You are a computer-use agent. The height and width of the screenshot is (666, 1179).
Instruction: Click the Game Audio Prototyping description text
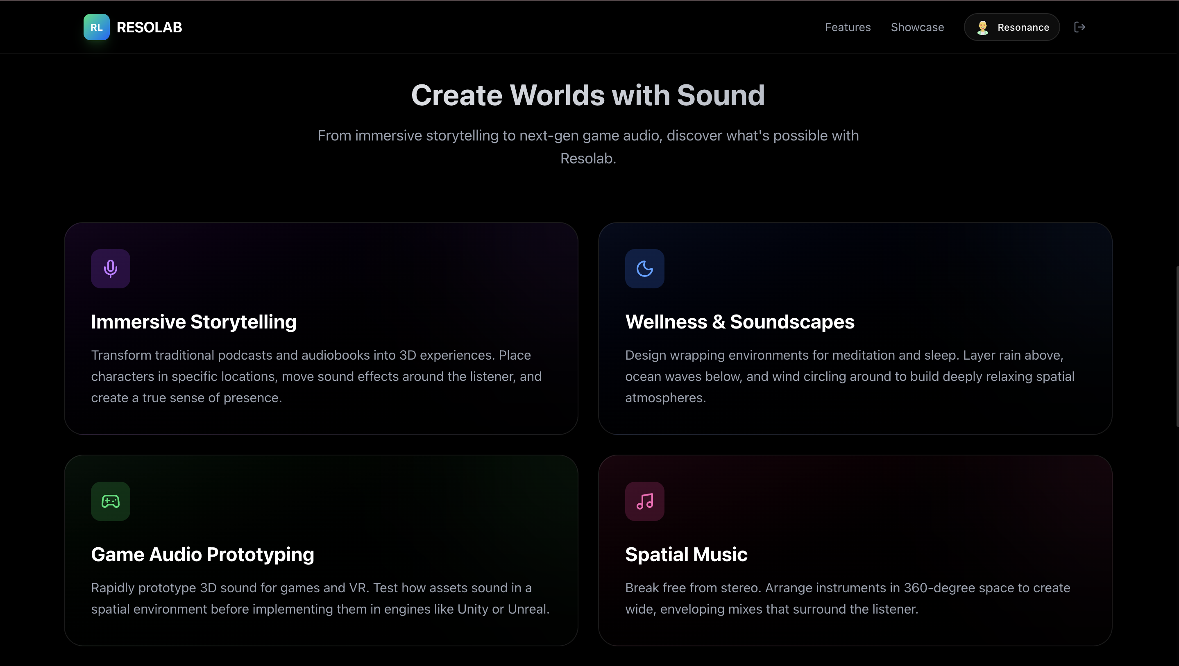[x=320, y=598]
